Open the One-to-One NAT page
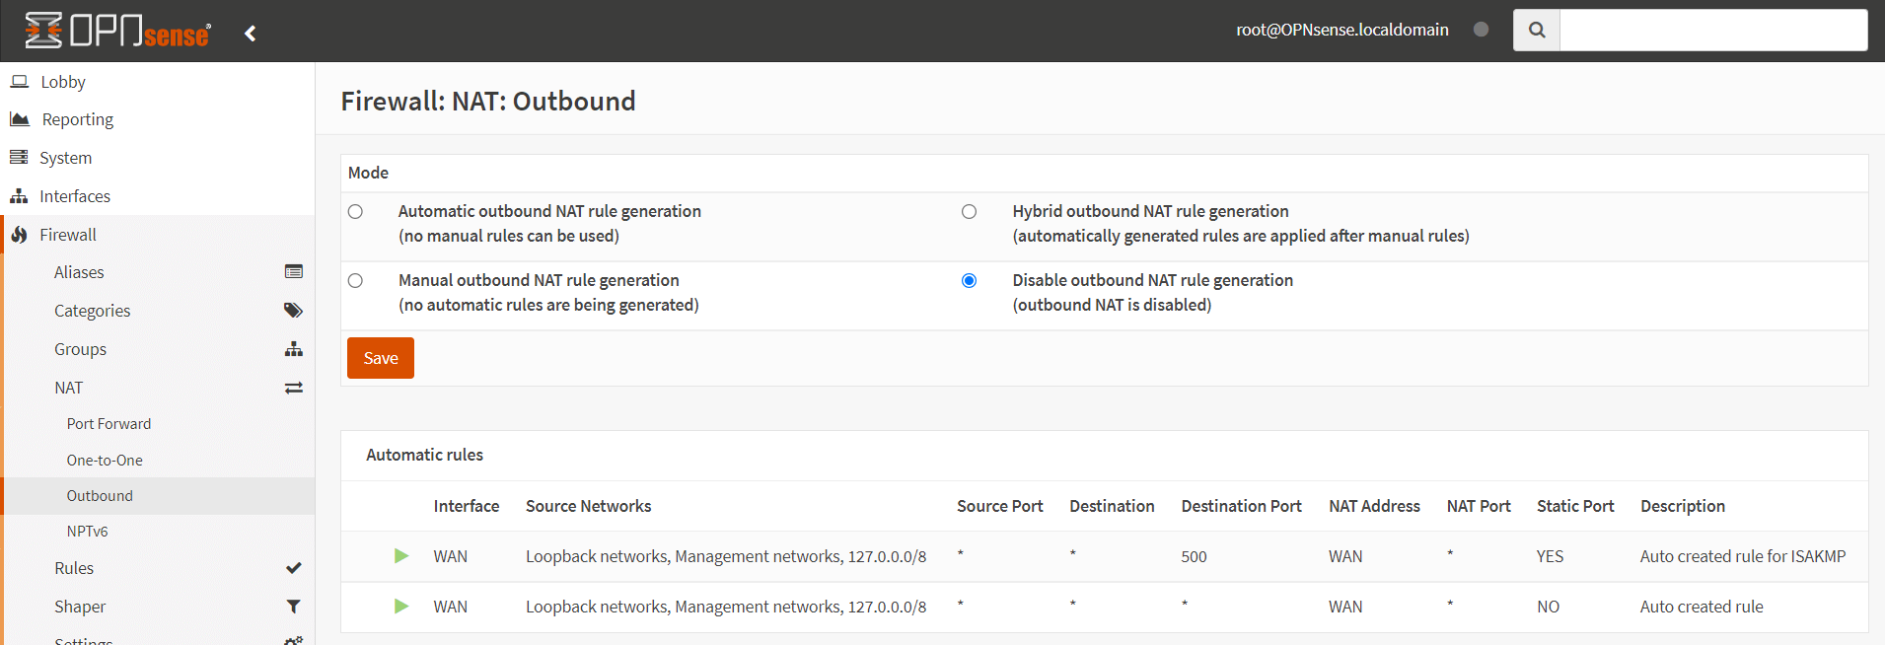 (105, 461)
